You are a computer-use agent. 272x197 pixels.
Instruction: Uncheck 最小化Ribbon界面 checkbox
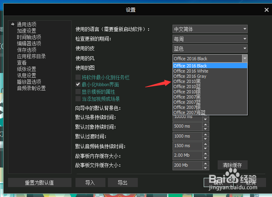(x=78, y=85)
